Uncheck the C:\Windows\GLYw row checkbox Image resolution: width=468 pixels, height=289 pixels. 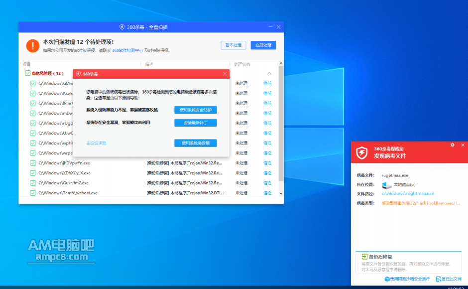33,83
